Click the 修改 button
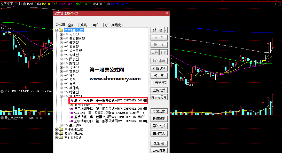Screen dimensions: 282x153 coord(159,37)
